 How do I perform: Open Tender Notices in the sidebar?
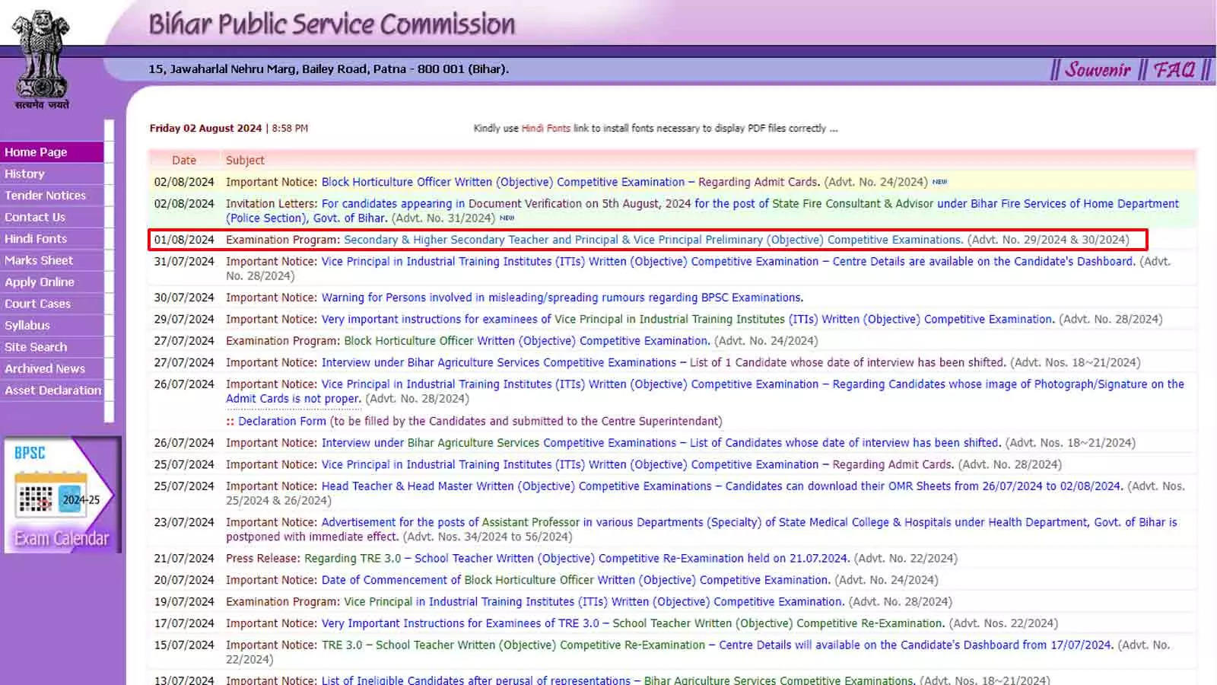tap(52, 196)
